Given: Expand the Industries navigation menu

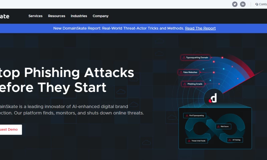Looking at the screenshot, I should tap(79, 16).
